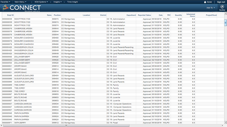Sort by the Quantity column header
This screenshot has height=127, width=227.
pos(178,15)
